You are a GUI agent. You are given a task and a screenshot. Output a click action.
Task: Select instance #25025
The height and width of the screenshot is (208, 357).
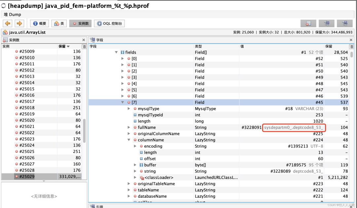[41, 151]
